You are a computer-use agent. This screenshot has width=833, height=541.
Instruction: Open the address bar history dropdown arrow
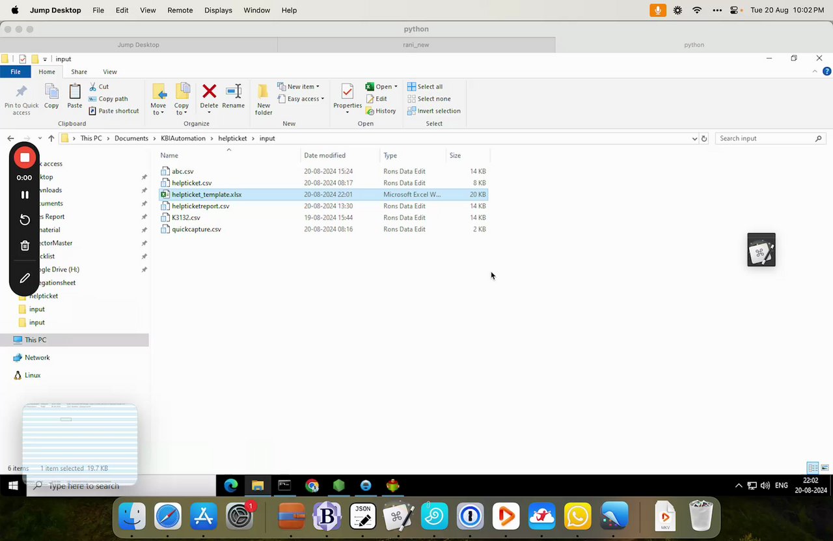(694, 138)
